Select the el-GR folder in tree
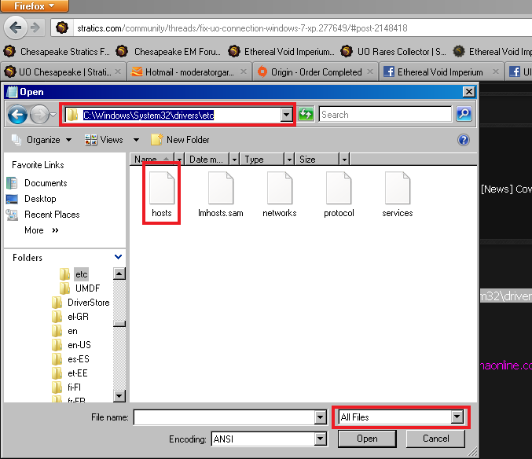 [x=71, y=317]
